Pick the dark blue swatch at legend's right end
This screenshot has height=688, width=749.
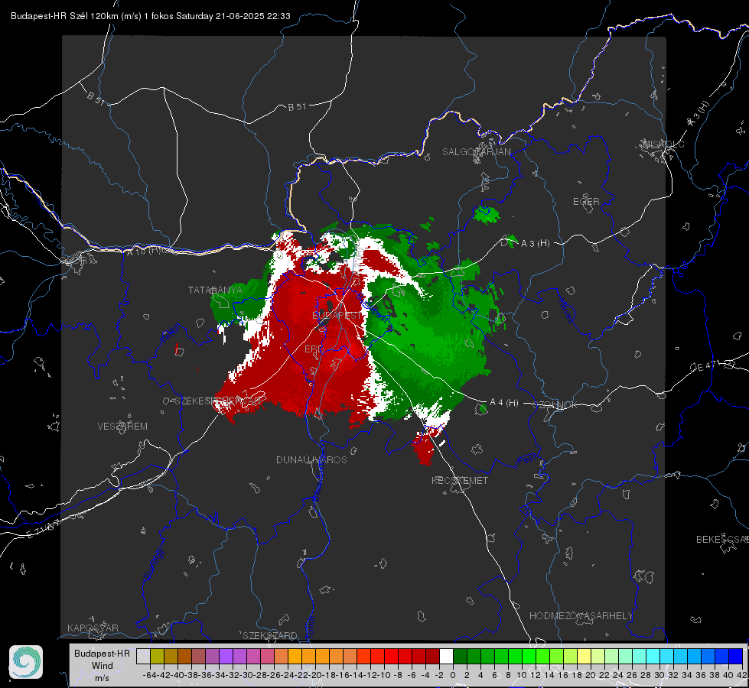(x=736, y=656)
